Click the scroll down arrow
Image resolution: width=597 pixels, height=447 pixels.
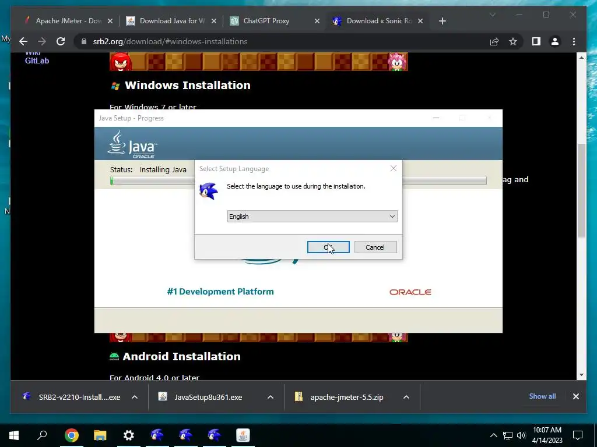[x=581, y=375]
